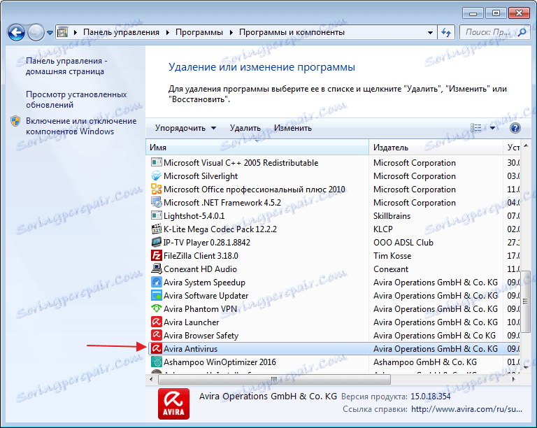
Task: Expand the address bar history dropdown
Action: pyautogui.click(x=430, y=33)
